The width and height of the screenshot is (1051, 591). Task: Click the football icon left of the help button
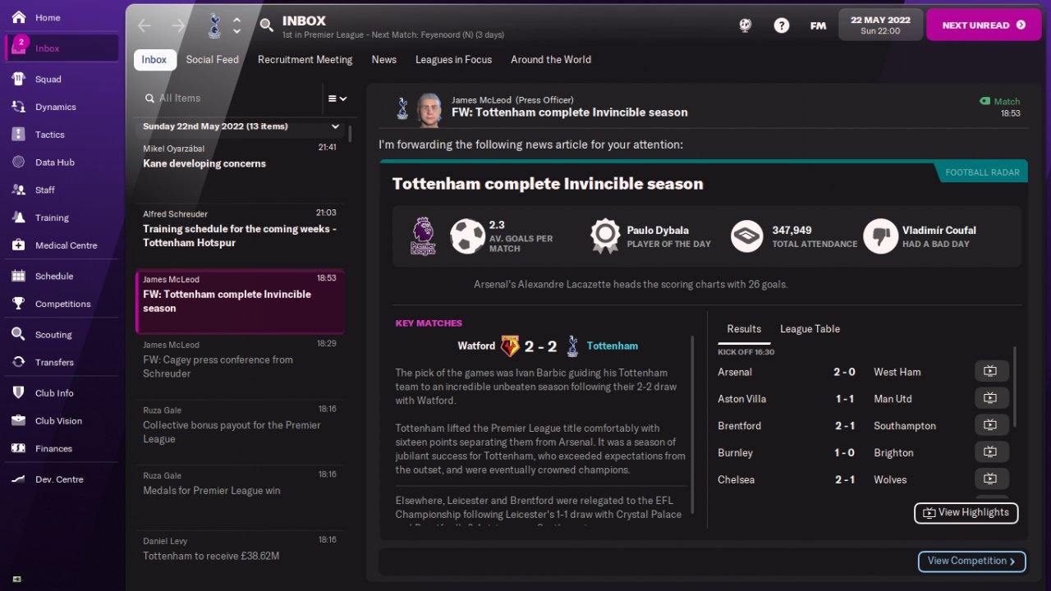click(x=746, y=25)
